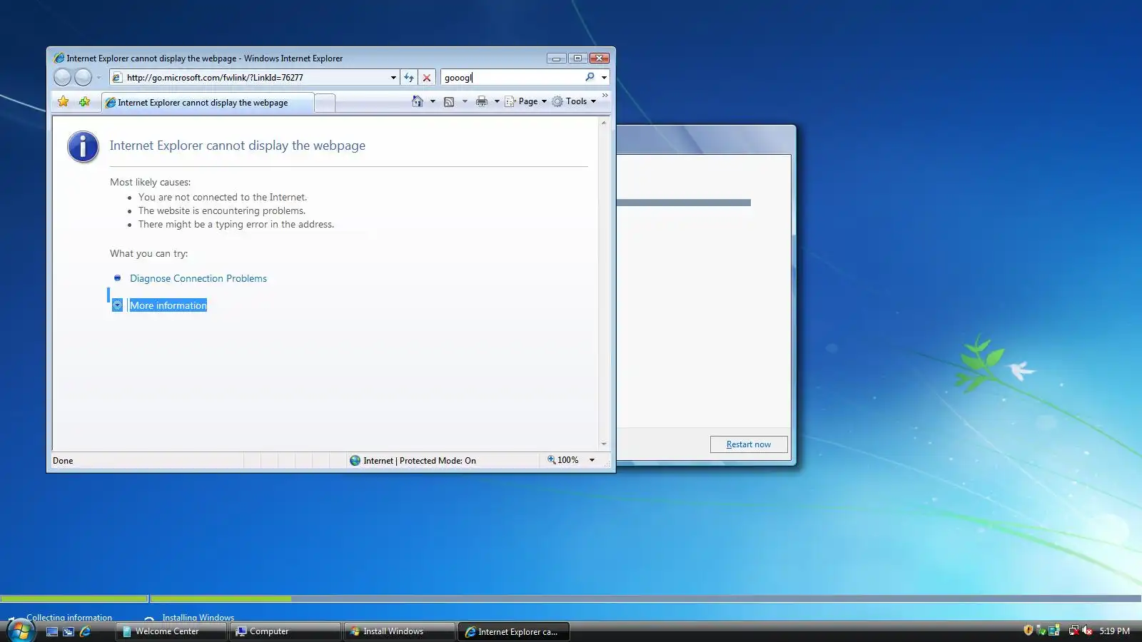Click the Stop loading button
This screenshot has width=1142, height=642.
pyautogui.click(x=427, y=77)
